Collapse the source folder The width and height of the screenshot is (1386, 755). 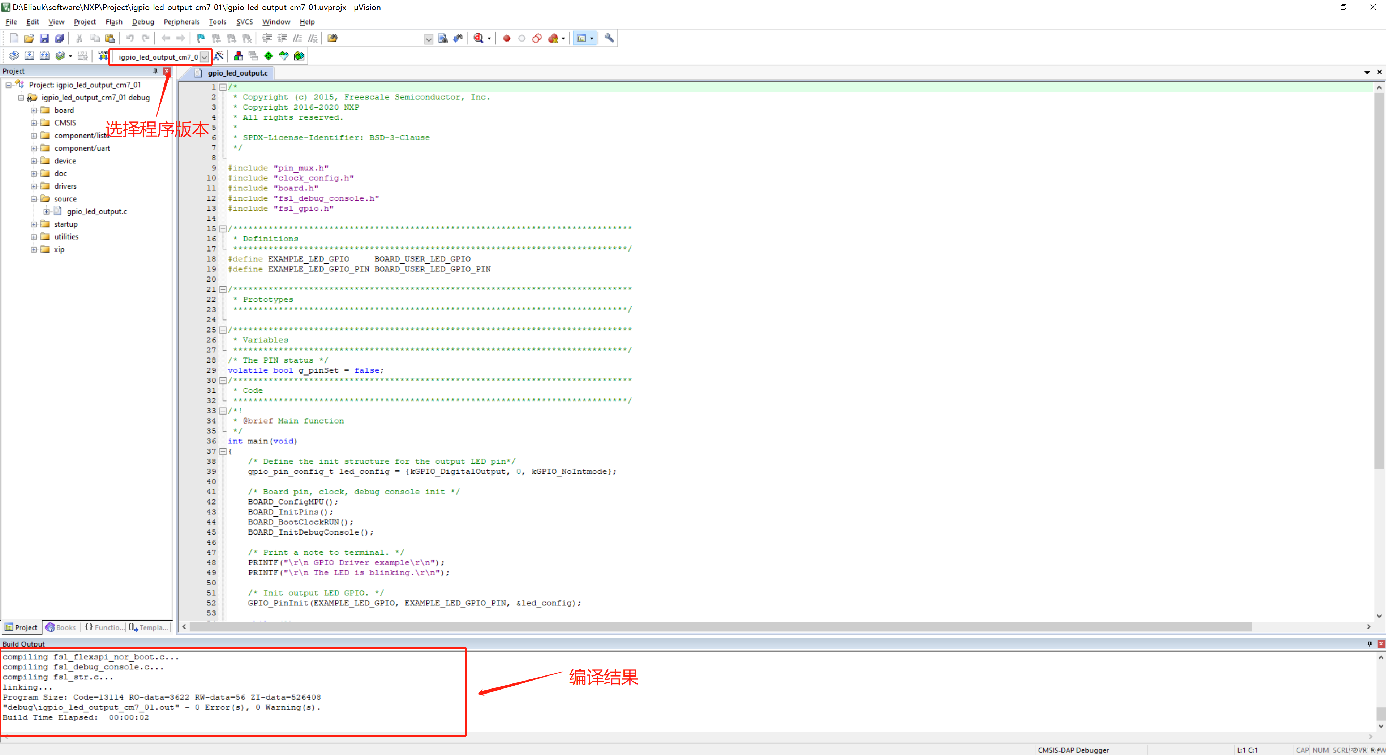[33, 198]
